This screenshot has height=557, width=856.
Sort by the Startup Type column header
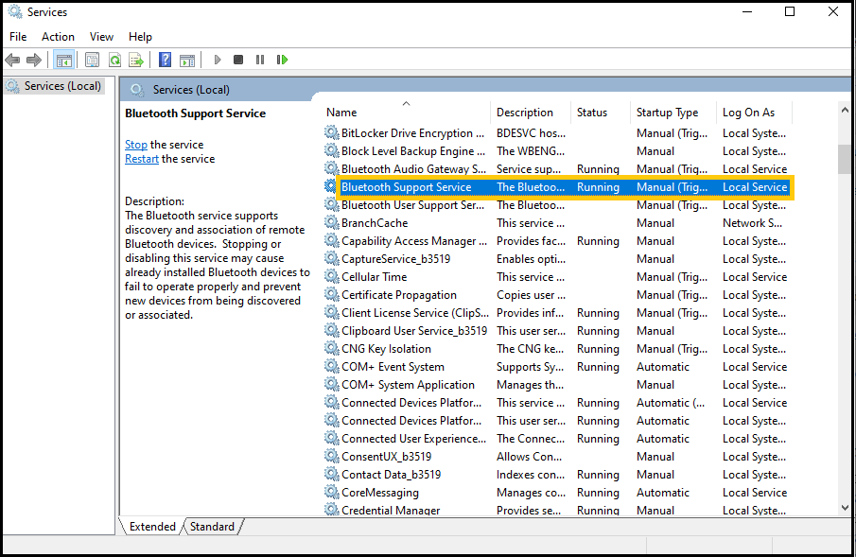click(x=667, y=112)
